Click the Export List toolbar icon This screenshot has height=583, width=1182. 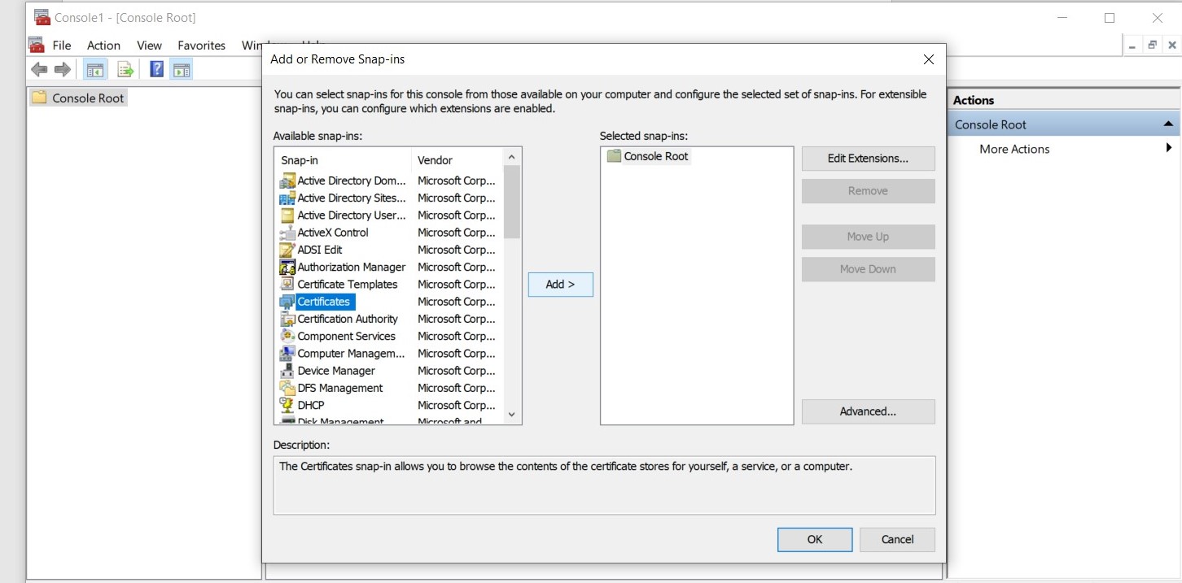[x=125, y=69]
